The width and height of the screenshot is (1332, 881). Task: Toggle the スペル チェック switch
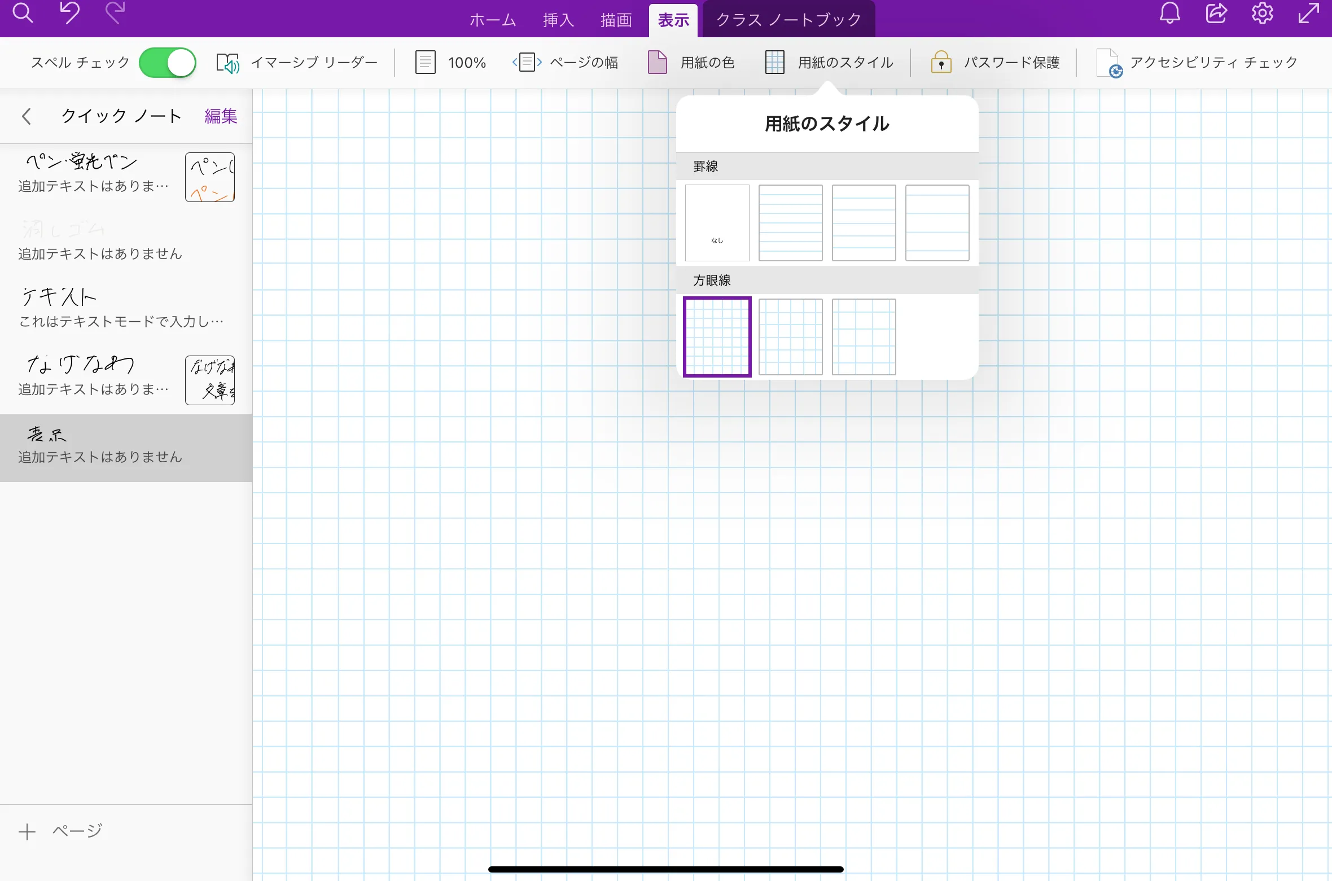pos(168,63)
